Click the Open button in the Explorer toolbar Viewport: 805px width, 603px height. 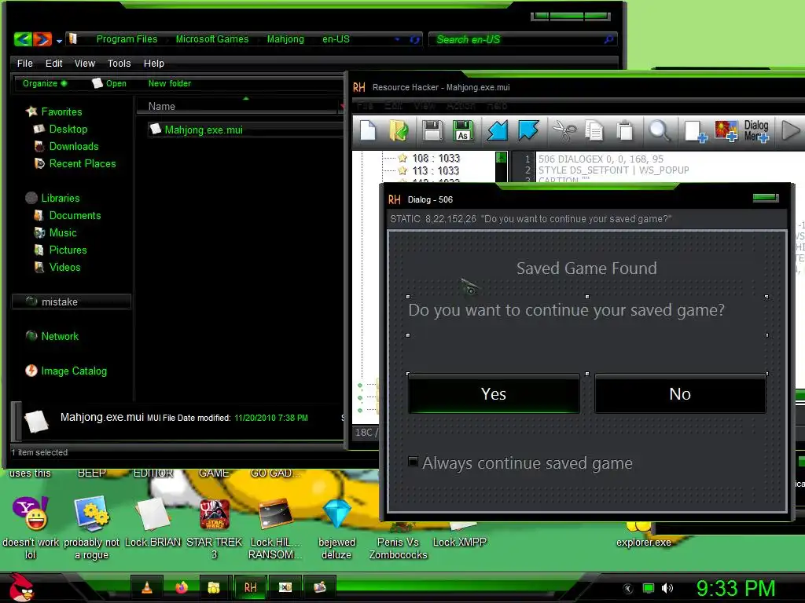pos(109,83)
